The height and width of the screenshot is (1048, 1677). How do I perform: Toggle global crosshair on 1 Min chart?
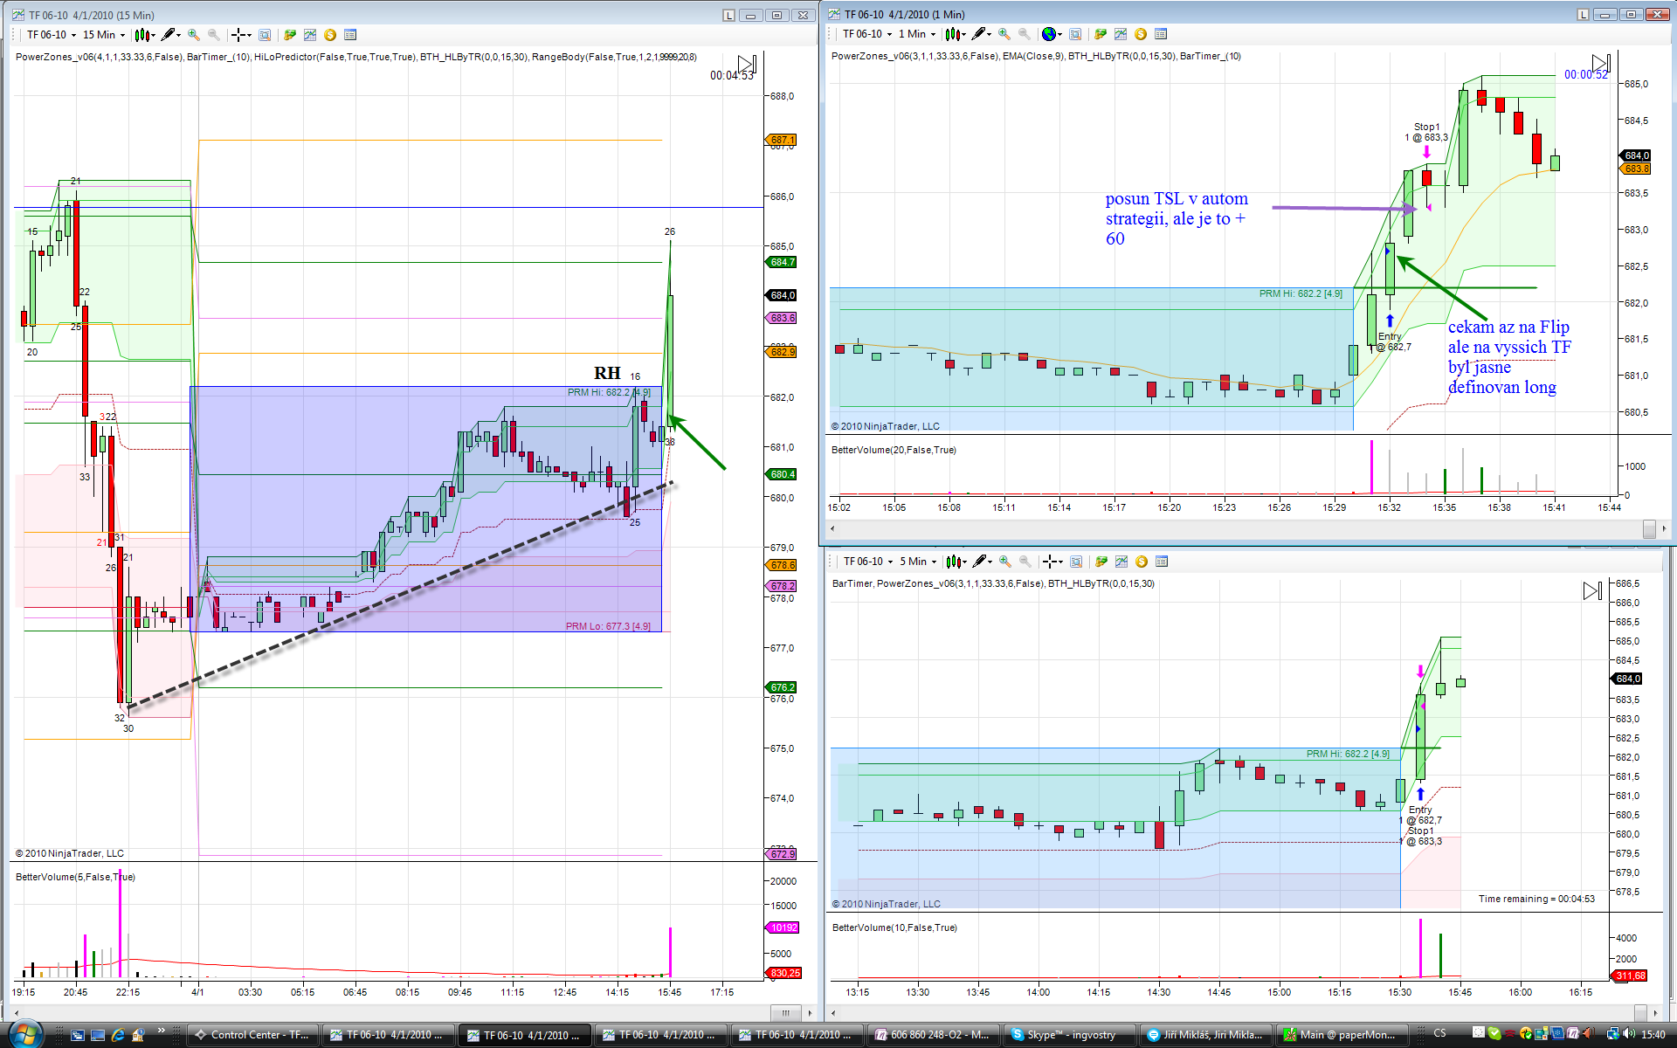point(1049,34)
